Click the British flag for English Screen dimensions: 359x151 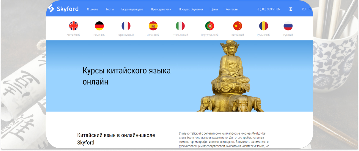pyautogui.click(x=73, y=26)
